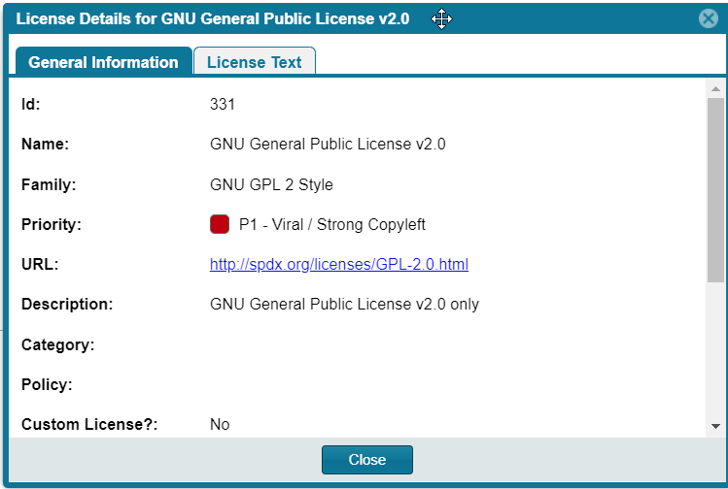Click the scrollbar up arrow
Screen dimensions: 728x489
pos(715,90)
